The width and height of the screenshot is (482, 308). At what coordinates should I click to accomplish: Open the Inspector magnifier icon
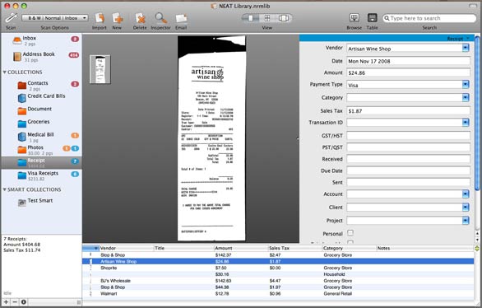click(160, 18)
